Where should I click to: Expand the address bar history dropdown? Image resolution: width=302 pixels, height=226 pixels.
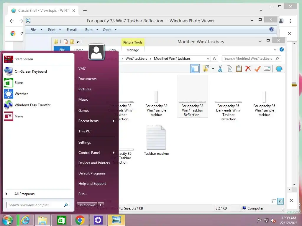tap(208, 59)
